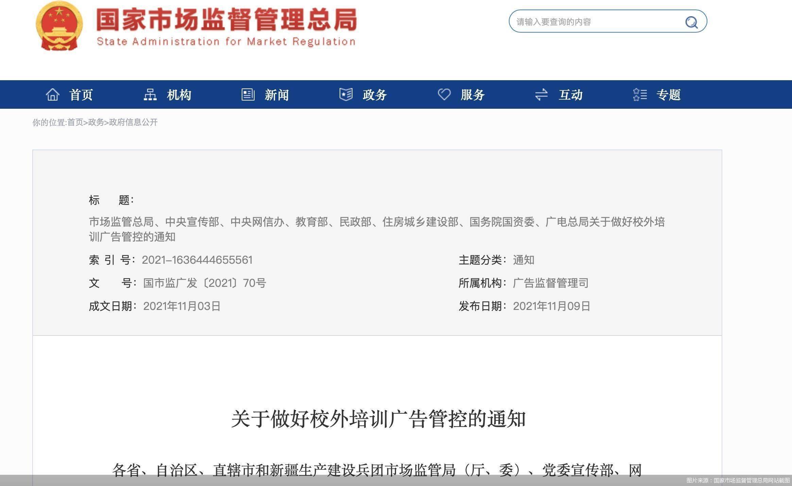Click the document number 国市监广发〔2021〕70号
This screenshot has width=792, height=486.
pos(205,283)
